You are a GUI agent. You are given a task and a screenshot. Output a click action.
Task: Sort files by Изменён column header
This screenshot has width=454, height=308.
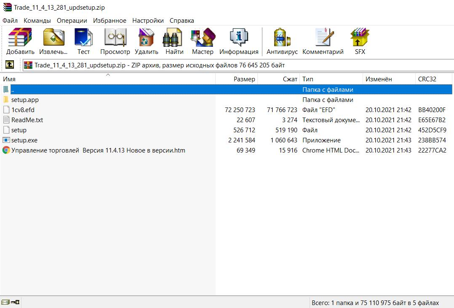coord(379,79)
